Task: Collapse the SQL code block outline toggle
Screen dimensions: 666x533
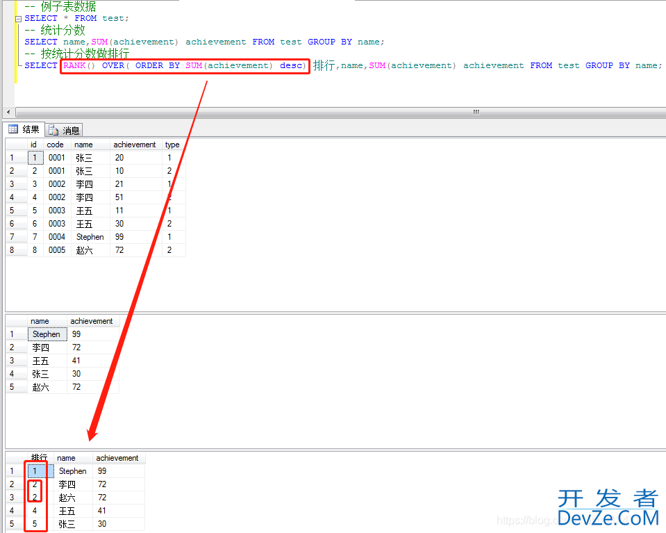Action: coord(18,19)
